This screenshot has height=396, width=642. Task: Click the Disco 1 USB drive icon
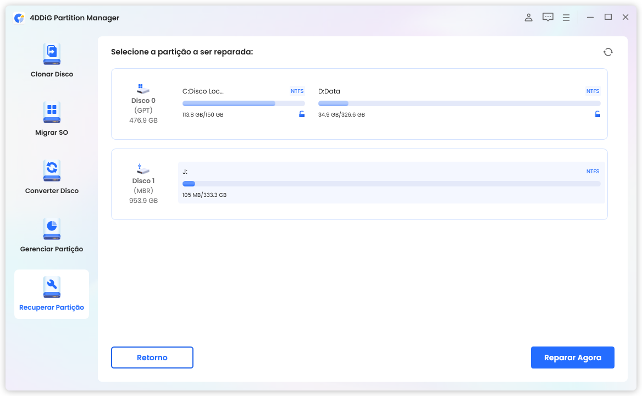[143, 169]
